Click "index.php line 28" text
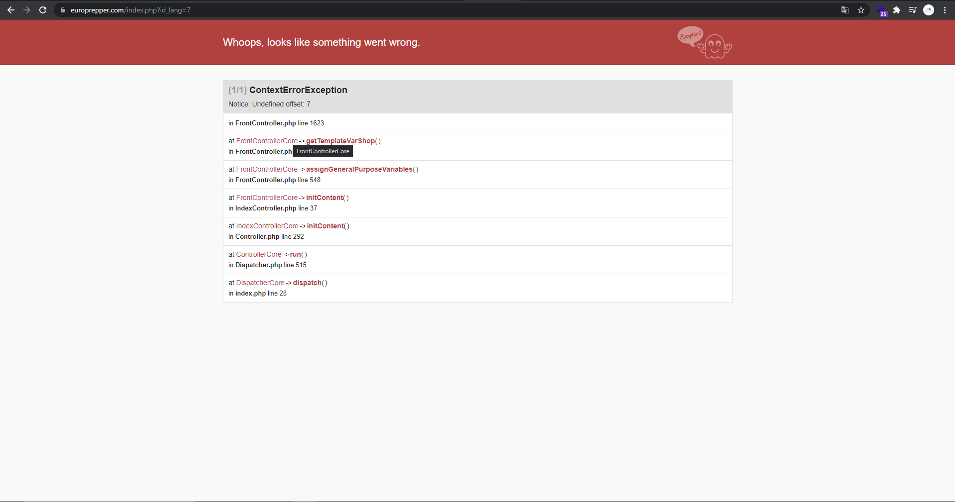Screen dimensions: 955x502 261,293
